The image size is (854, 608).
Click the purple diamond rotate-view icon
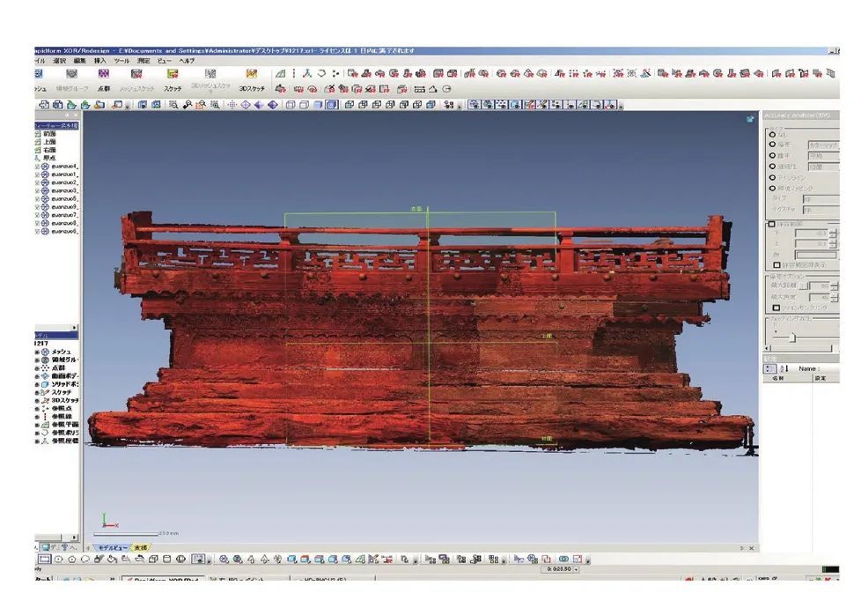pos(273,104)
